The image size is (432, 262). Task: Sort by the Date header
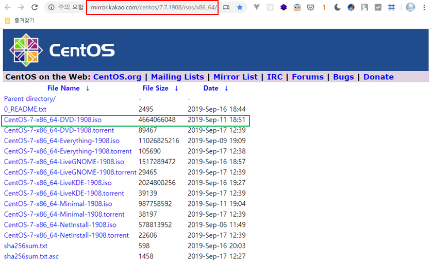pyautogui.click(x=211, y=89)
